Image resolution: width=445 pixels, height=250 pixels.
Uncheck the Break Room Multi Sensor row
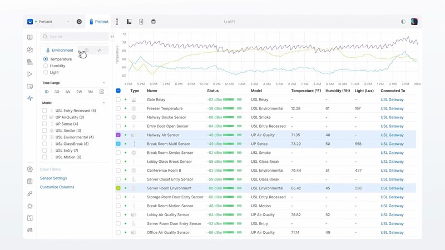pos(118,144)
